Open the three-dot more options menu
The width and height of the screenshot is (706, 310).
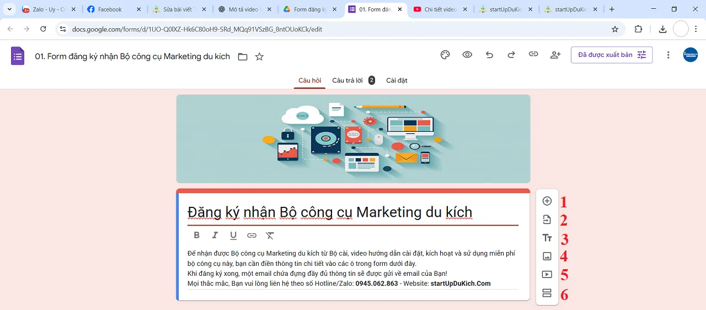[x=668, y=55]
